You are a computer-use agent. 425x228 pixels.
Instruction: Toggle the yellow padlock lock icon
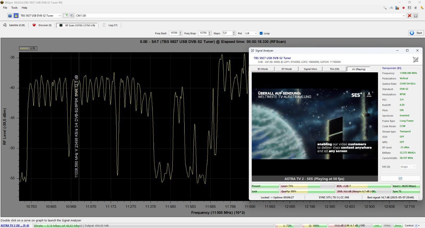[16, 16]
